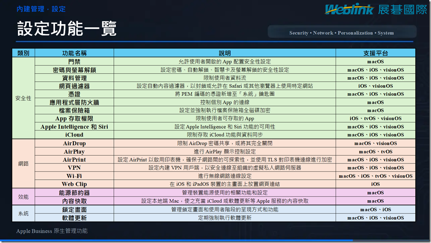The width and height of the screenshot is (431, 243).
Task: Click the 定期強制執行軟體更新 description
Action: click(225, 218)
